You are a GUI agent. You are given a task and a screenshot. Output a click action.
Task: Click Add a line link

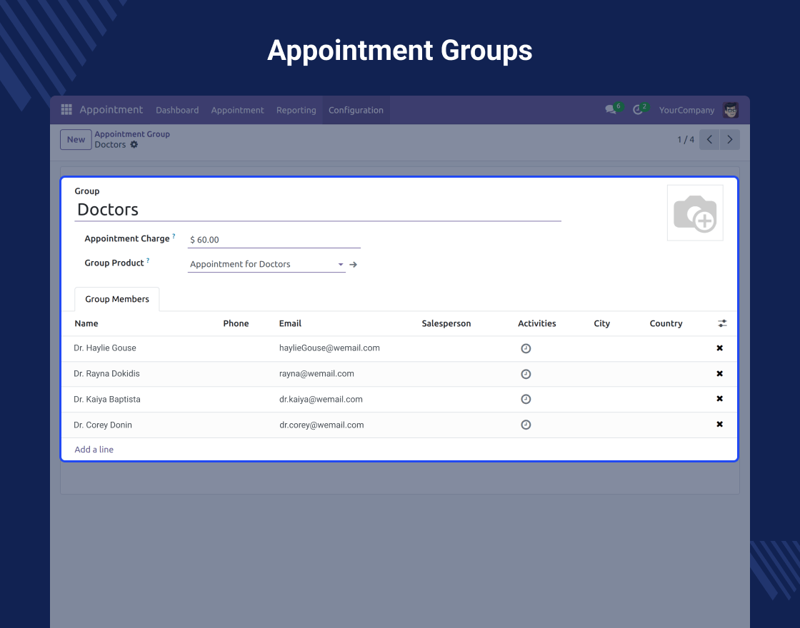tap(94, 450)
